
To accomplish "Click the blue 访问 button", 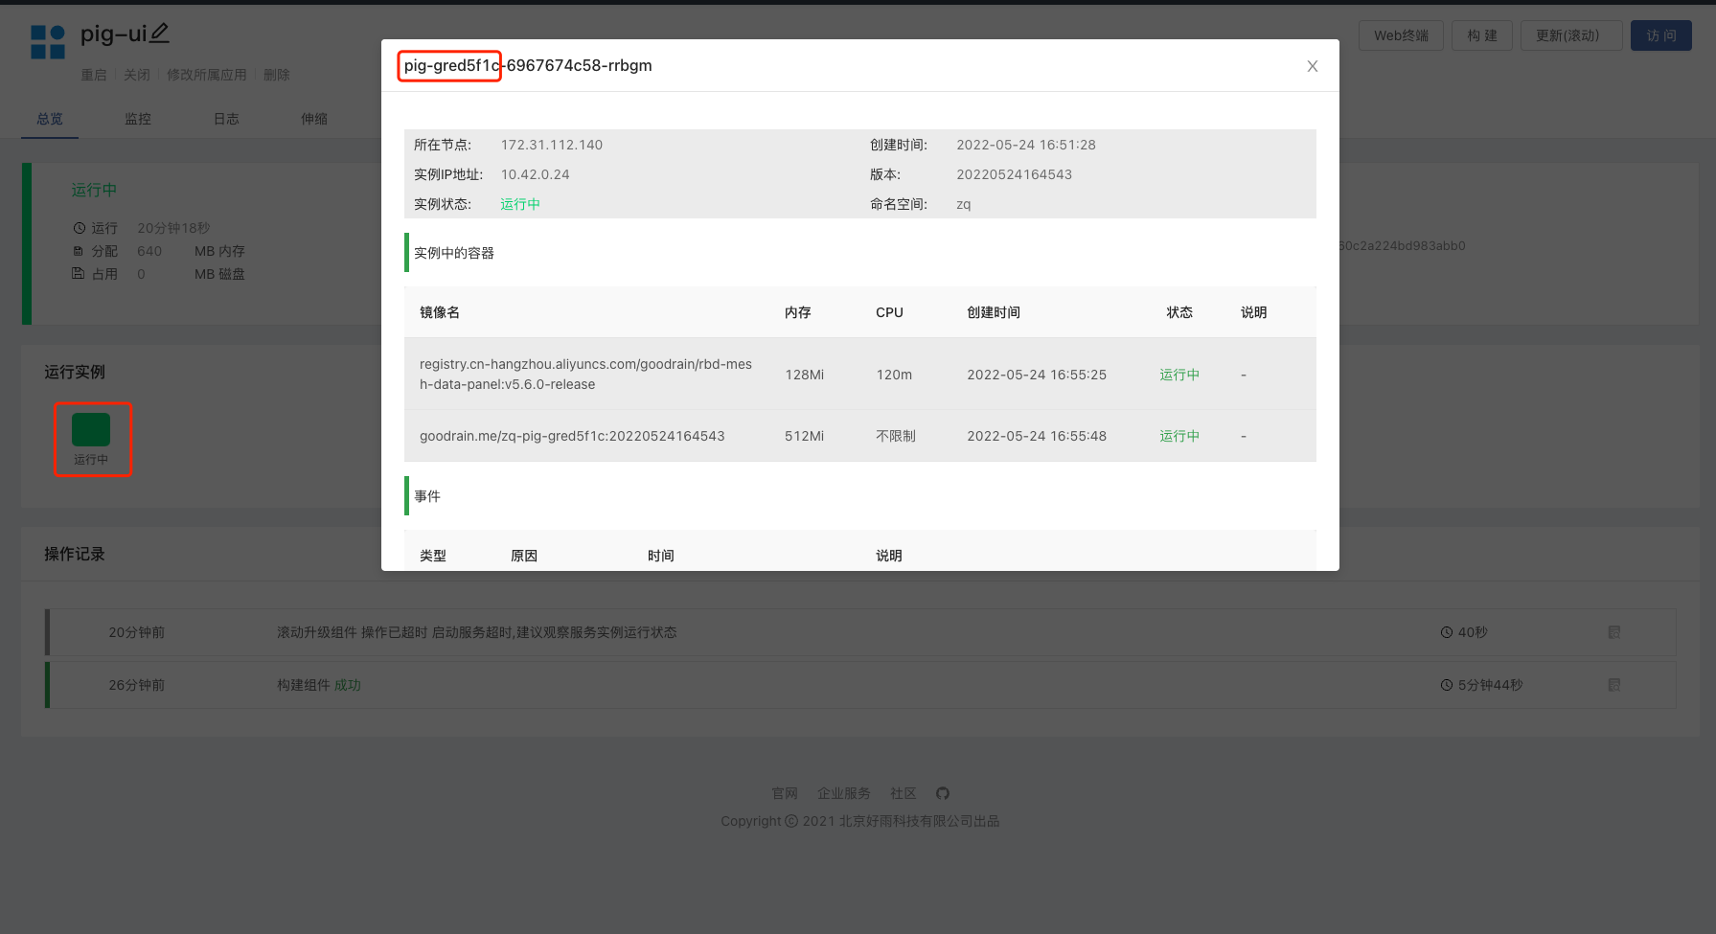I will coord(1661,35).
